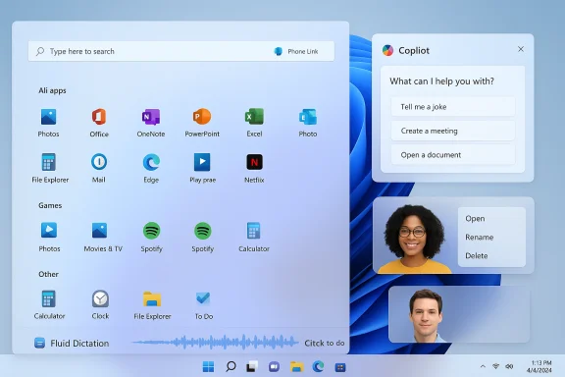
Task: Click the Copilot logo
Action: tap(387, 50)
